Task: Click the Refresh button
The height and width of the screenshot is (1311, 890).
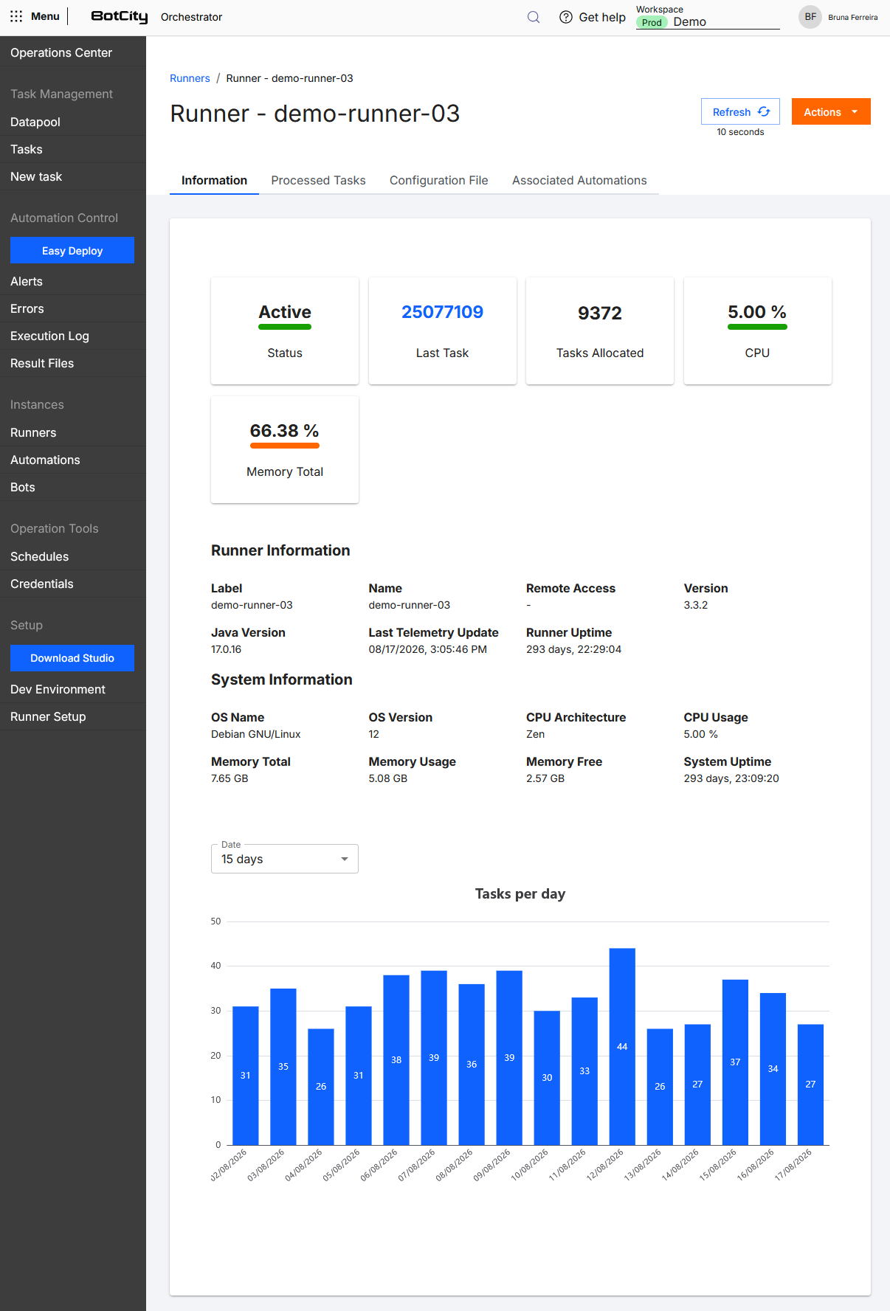Action: point(740,111)
